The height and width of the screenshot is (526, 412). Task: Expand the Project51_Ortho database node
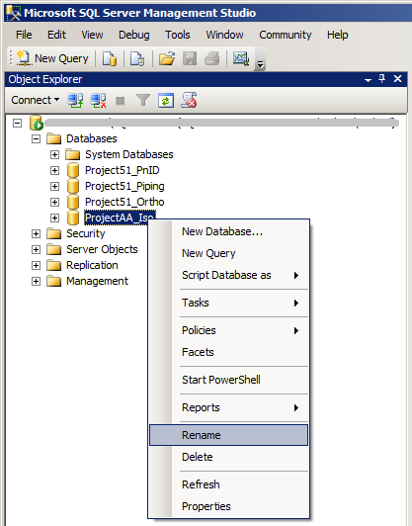(54, 202)
